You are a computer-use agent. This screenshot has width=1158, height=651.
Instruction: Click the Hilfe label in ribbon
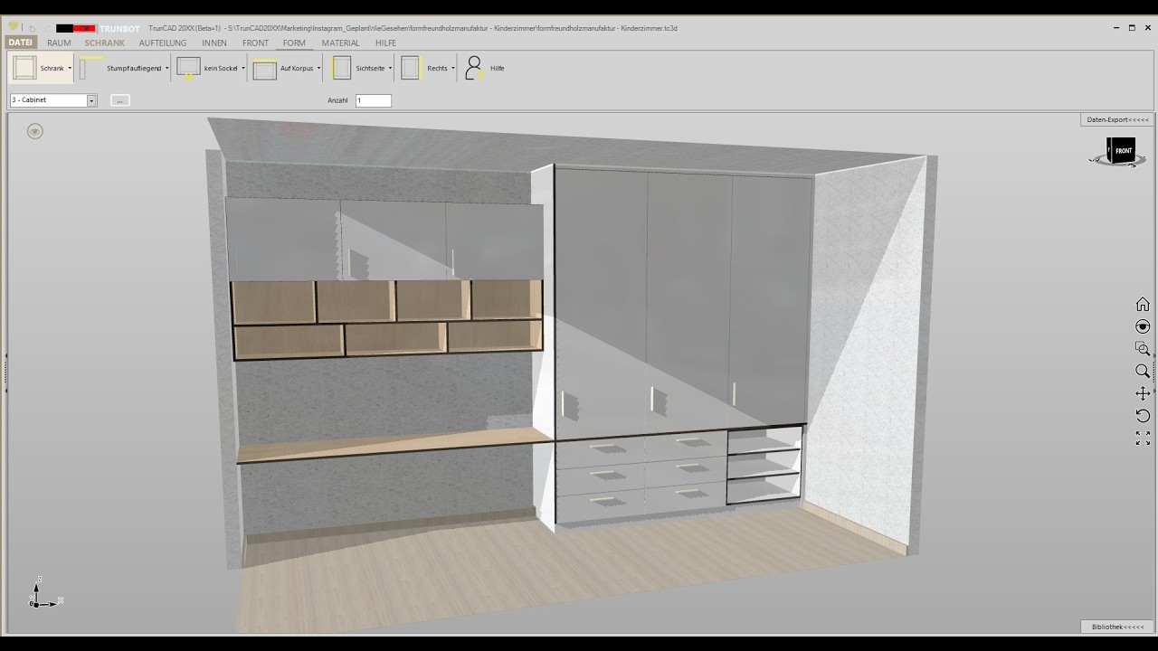coord(497,68)
